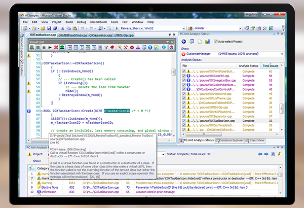
Task: Uncheck the OXImageListBox.cpp file checkbox
Action: (x=184, y=80)
